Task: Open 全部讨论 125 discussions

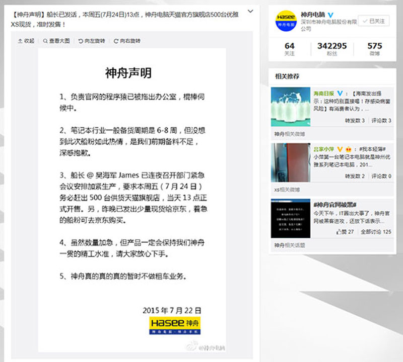Action: pos(376,232)
